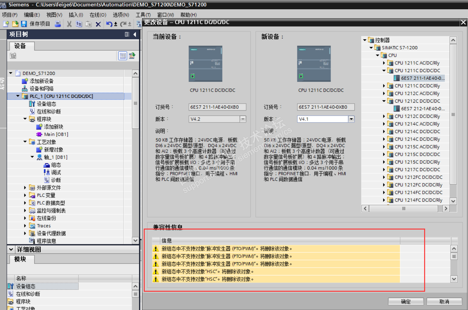Click the column layout icon in 项目树 header
This screenshot has height=310, width=468.
[127, 34]
